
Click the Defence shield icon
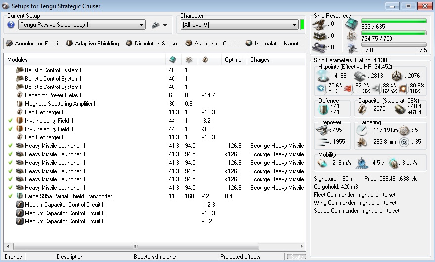pyautogui.click(x=323, y=109)
